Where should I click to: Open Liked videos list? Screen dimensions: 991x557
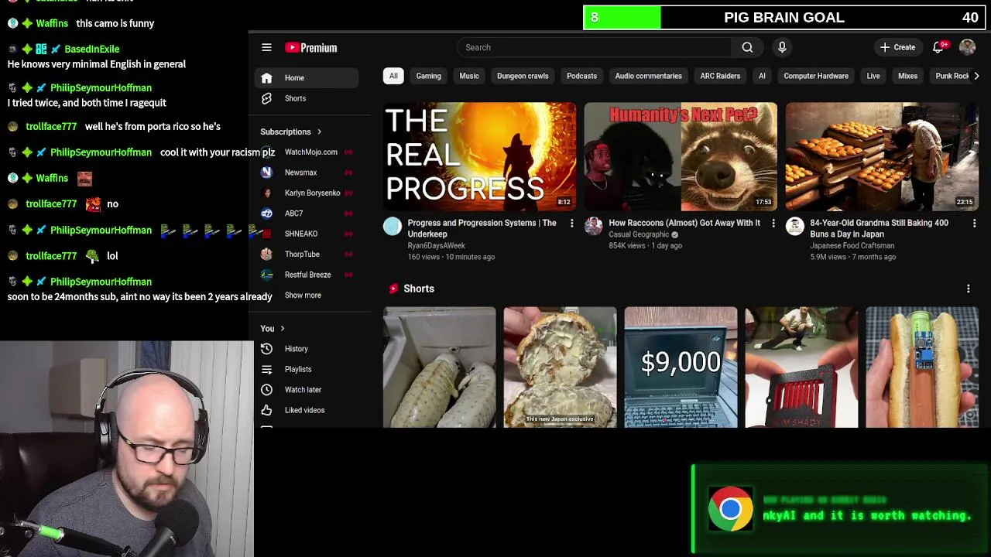pos(307,410)
